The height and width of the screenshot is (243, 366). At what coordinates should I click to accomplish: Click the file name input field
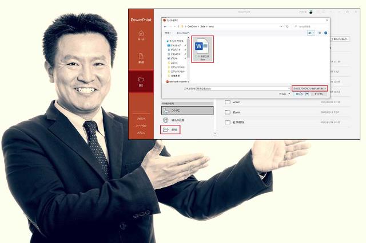(240, 88)
